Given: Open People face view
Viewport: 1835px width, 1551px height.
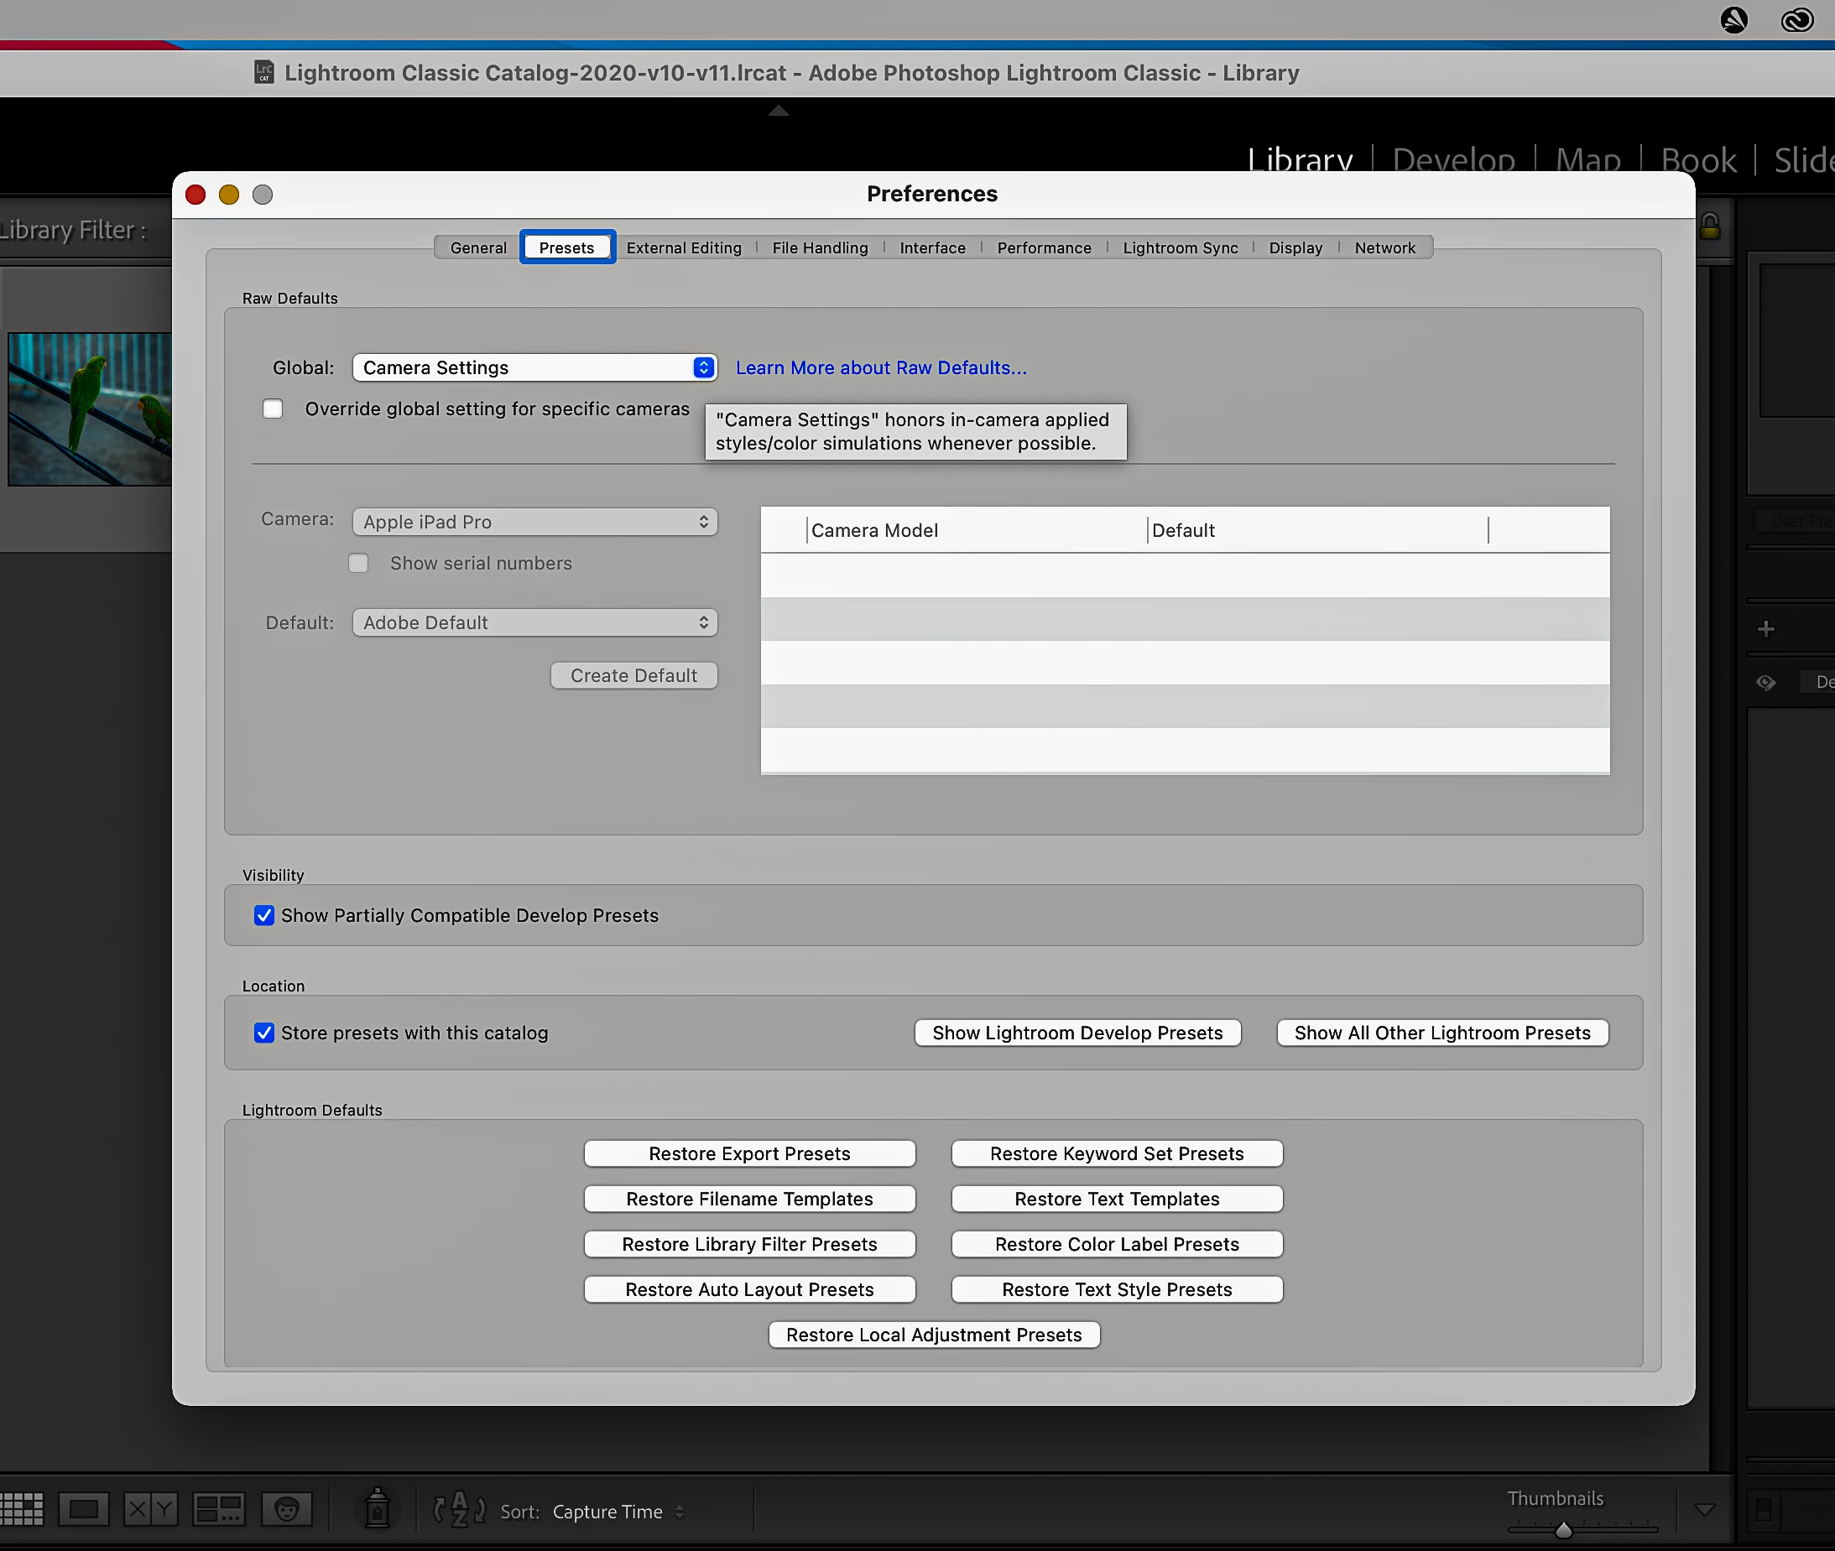Looking at the screenshot, I should pos(287,1510).
